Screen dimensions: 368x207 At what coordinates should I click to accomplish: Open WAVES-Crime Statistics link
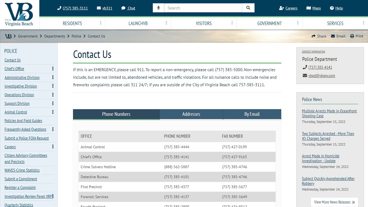tap(22, 170)
